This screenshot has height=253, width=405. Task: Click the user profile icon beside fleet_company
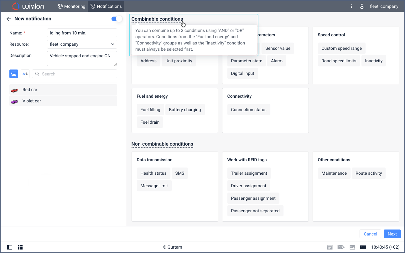click(362, 6)
